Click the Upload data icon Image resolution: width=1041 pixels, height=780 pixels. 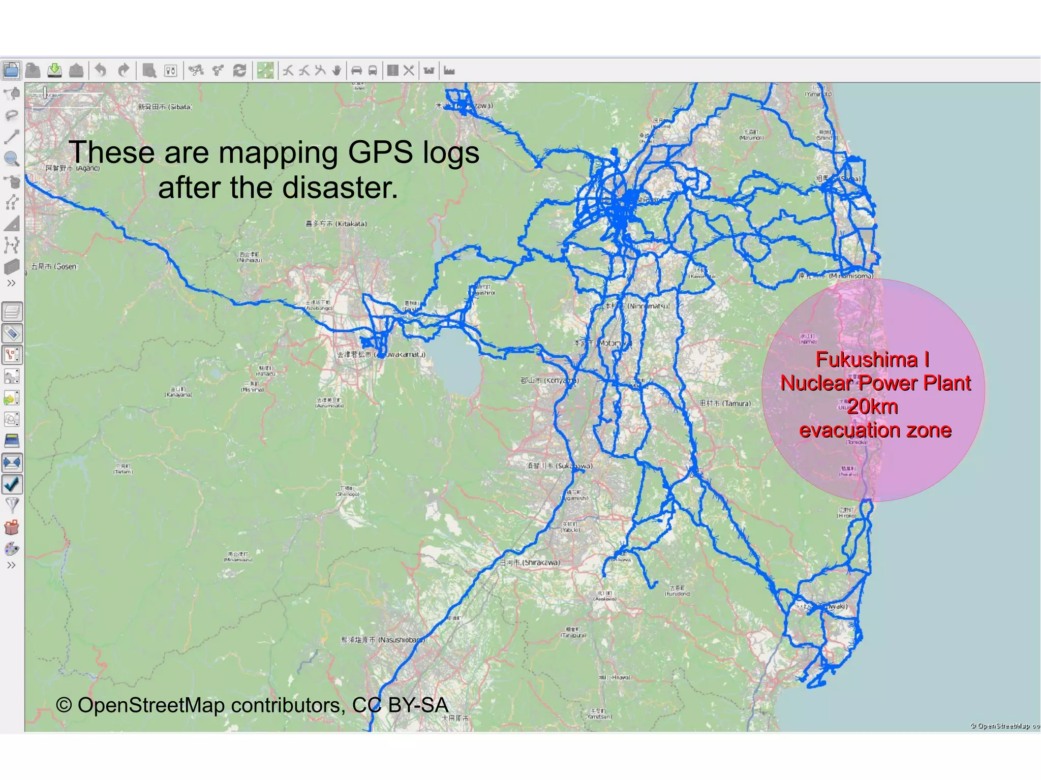(x=76, y=70)
